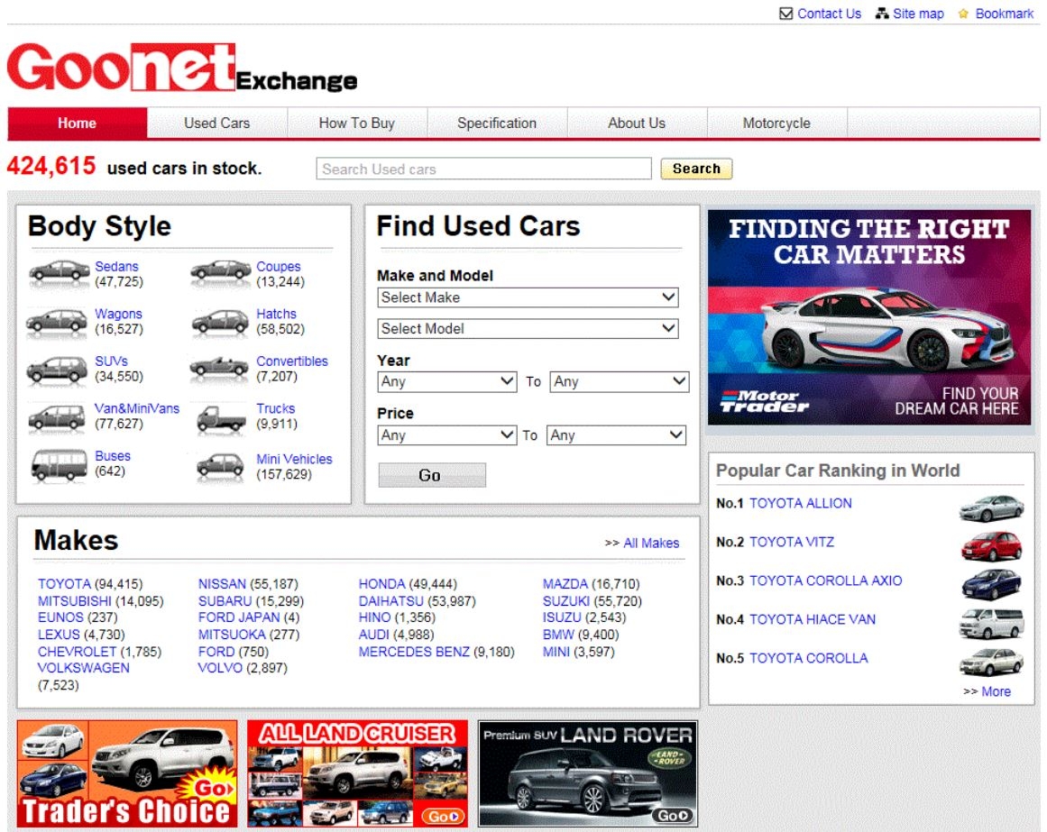Open the TOYOTA VITZ ranking link
This screenshot has width=1047, height=832.
point(792,542)
